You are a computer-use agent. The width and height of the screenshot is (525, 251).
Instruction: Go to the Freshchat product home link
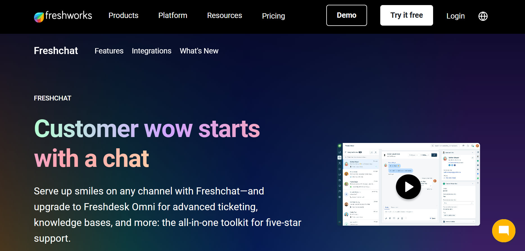(56, 51)
